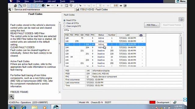Click the help text panel scroll-up arrow

(x=60, y=23)
